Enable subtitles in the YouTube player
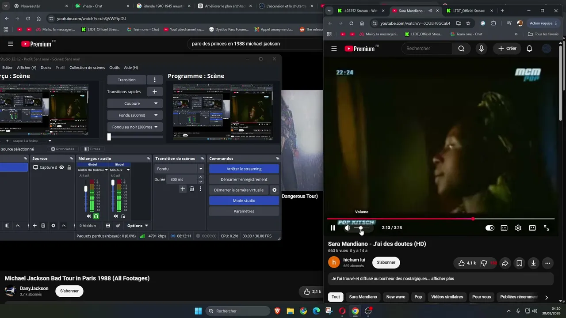 [504, 228]
